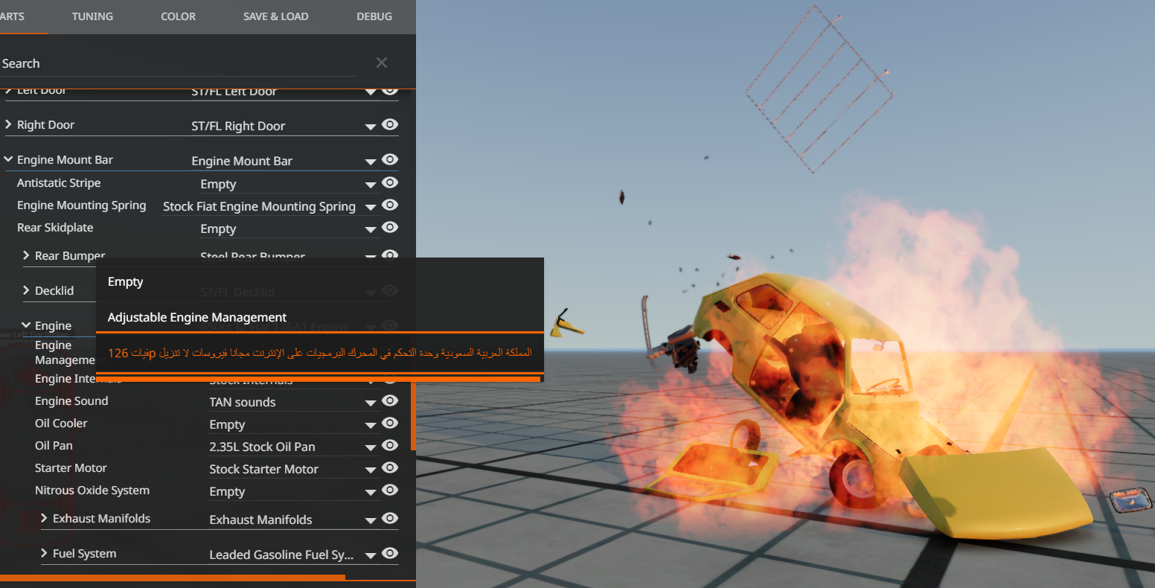Toggle Engine Sound row eye icon
Image resolution: width=1155 pixels, height=588 pixels.
point(390,400)
